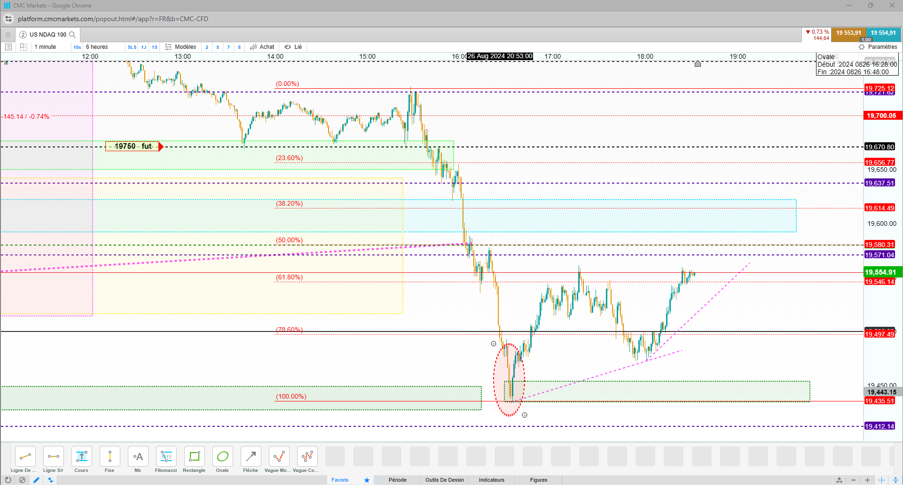Select the Flèche arrow tool
903x485 pixels.
pos(251,456)
